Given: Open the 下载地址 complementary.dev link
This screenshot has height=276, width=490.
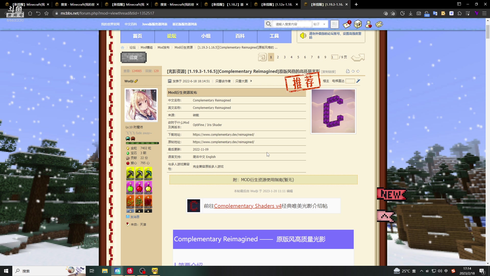Looking at the screenshot, I should coord(223,135).
